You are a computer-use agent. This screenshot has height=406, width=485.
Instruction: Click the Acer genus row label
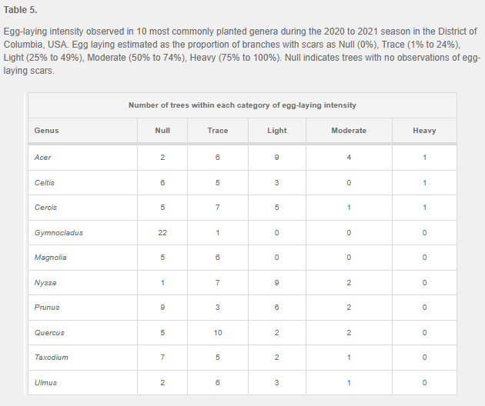coord(43,158)
